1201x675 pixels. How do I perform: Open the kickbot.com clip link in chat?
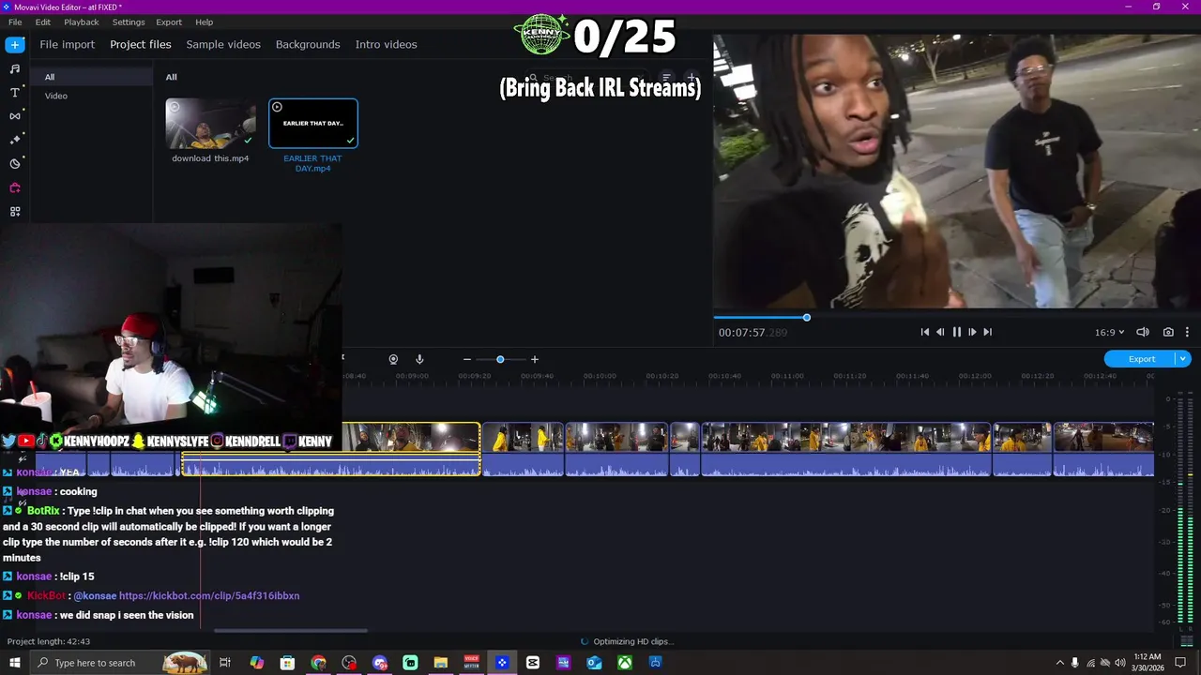[209, 595]
